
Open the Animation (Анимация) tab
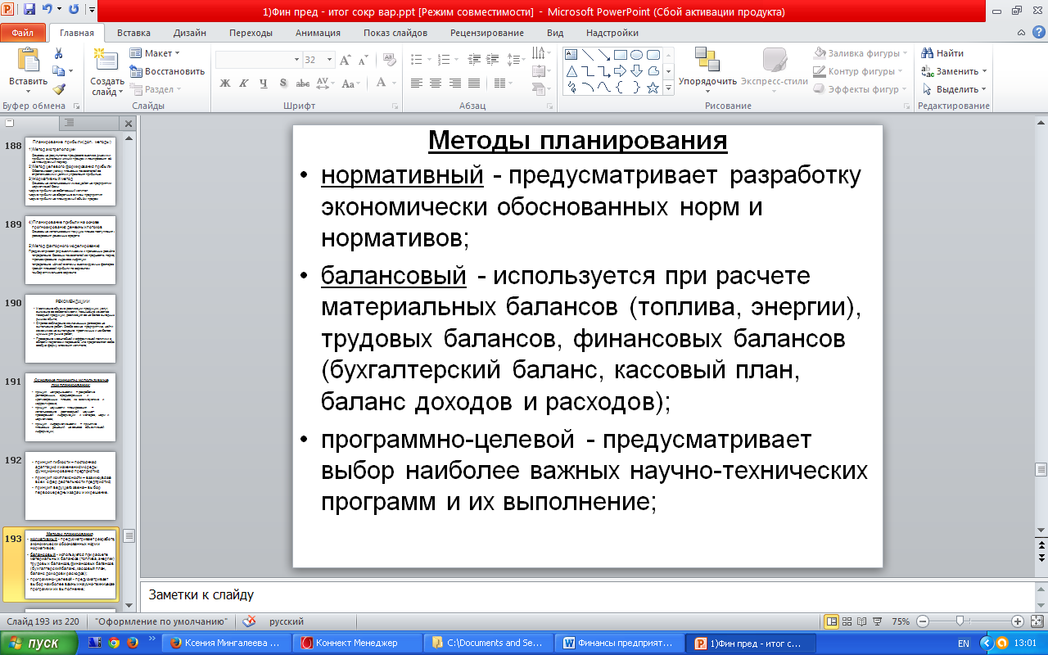point(318,33)
